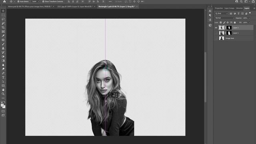Switch to the 1112.jpg document tab
The height and width of the screenshot is (144, 256).
tap(75, 6)
